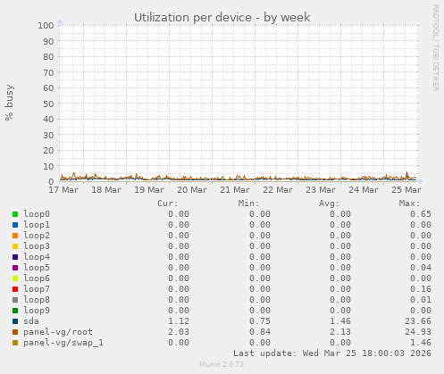Click the panel-vg/root brown legend swatch
Viewport: 444px width, 374px height.
(x=15, y=332)
